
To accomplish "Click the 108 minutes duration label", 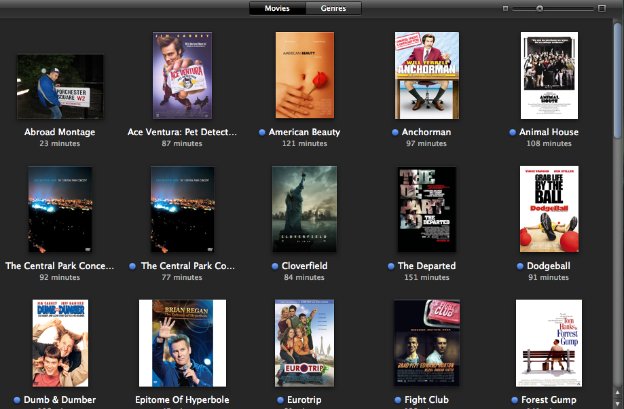I will point(549,143).
